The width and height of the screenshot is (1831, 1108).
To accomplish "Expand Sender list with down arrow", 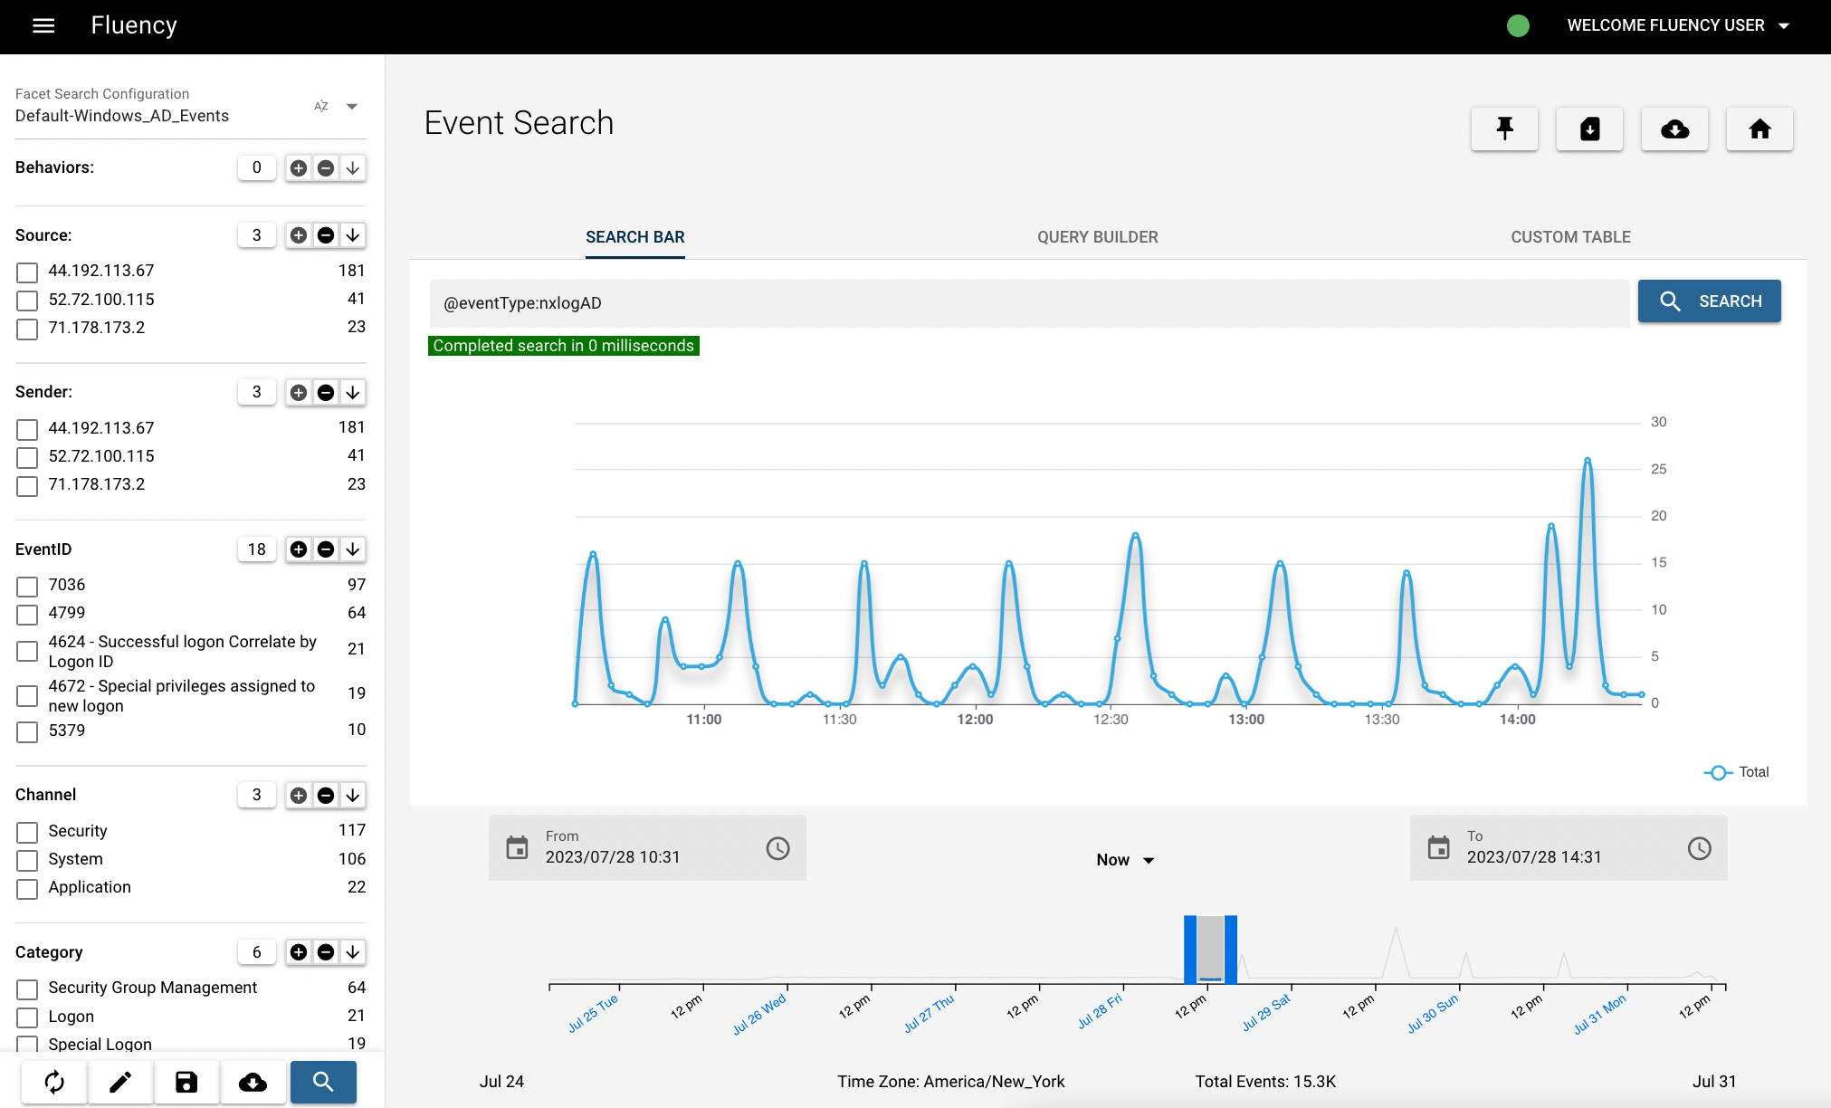I will [x=353, y=393].
